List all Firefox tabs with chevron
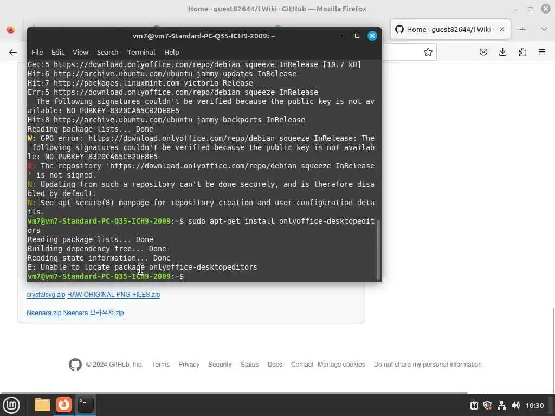555x416 pixels. click(x=544, y=29)
